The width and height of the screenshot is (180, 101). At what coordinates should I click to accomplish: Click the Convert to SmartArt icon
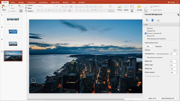click(x=111, y=7)
